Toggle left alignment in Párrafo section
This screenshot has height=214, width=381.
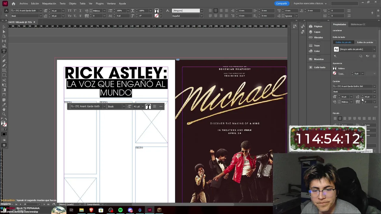pyautogui.click(x=335, y=118)
